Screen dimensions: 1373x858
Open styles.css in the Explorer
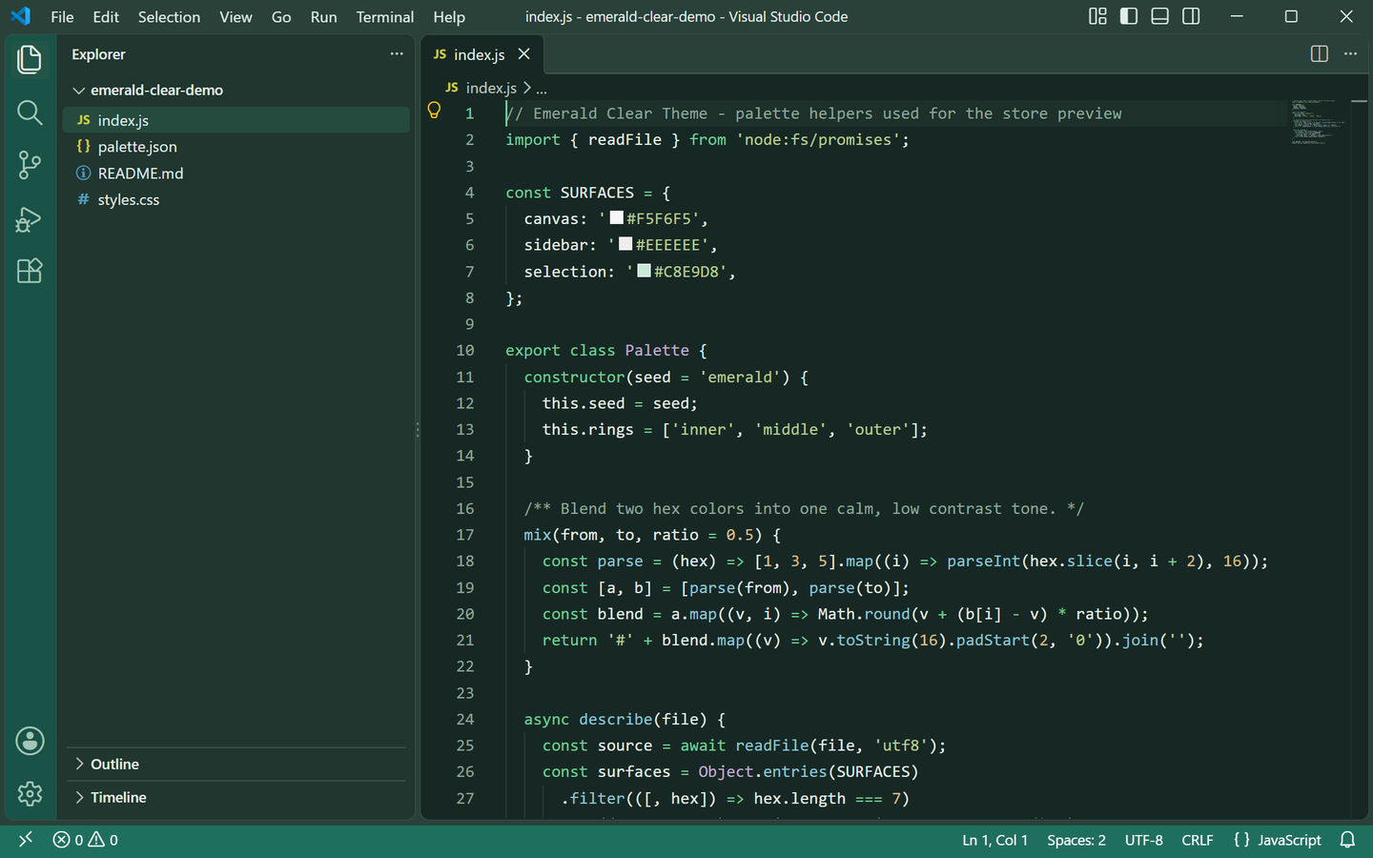236,200
